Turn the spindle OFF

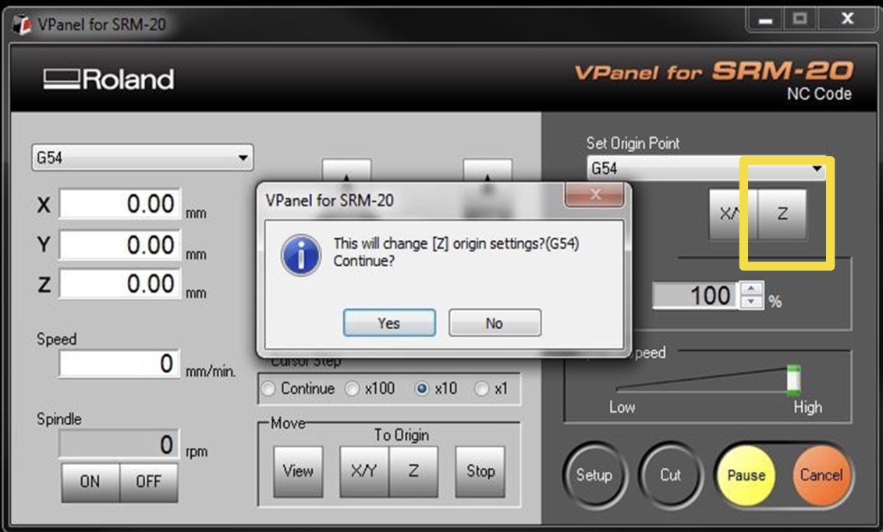tap(149, 482)
